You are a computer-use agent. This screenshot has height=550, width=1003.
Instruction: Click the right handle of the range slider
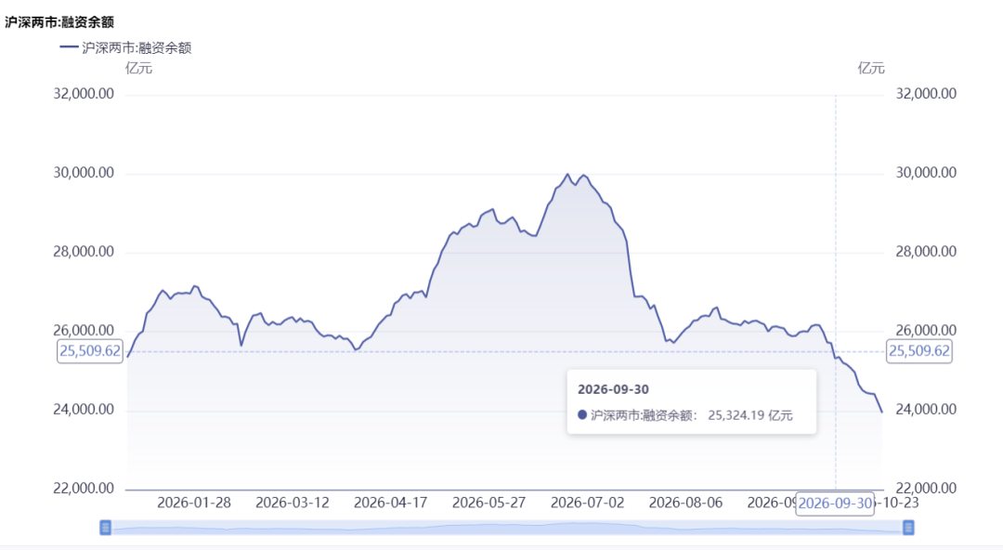(907, 528)
